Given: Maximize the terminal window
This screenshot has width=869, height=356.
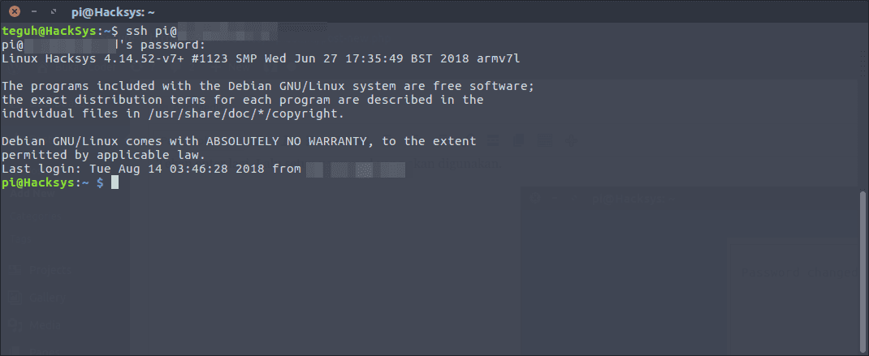Looking at the screenshot, I should pos(52,12).
